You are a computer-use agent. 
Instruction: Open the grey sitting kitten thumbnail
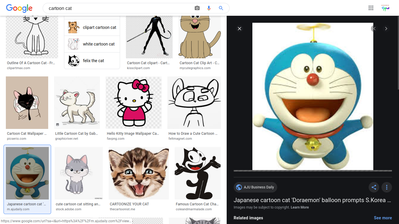79,173
